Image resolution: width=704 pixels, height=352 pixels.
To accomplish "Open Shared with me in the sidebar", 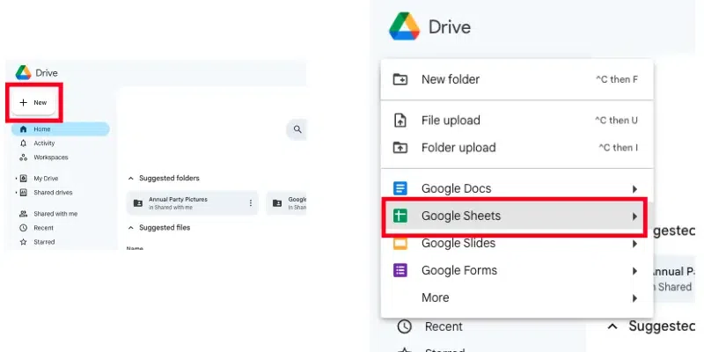I will (x=55, y=214).
